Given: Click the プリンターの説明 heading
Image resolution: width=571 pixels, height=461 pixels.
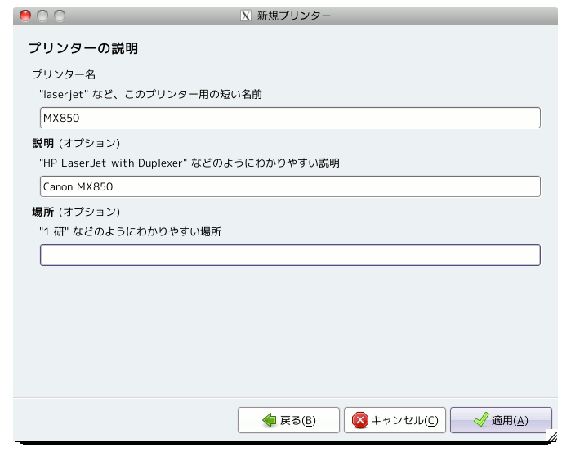Looking at the screenshot, I should (x=83, y=48).
